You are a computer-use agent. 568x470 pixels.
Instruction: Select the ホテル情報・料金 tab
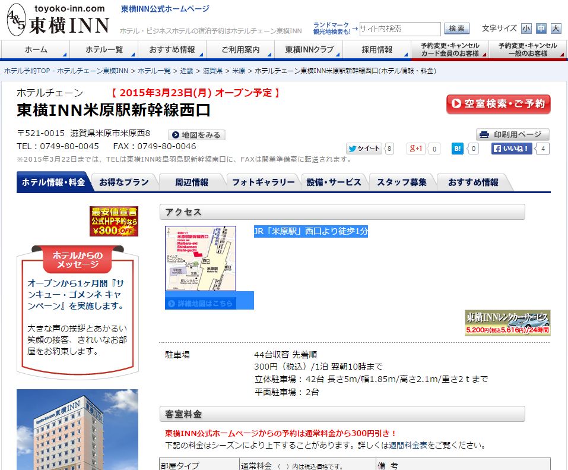click(53, 182)
